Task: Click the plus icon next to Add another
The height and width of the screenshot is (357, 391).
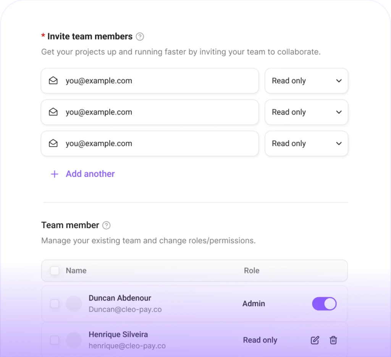Action: point(54,174)
